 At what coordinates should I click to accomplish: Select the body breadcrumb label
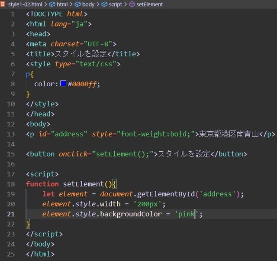pyautogui.click(x=88, y=4)
